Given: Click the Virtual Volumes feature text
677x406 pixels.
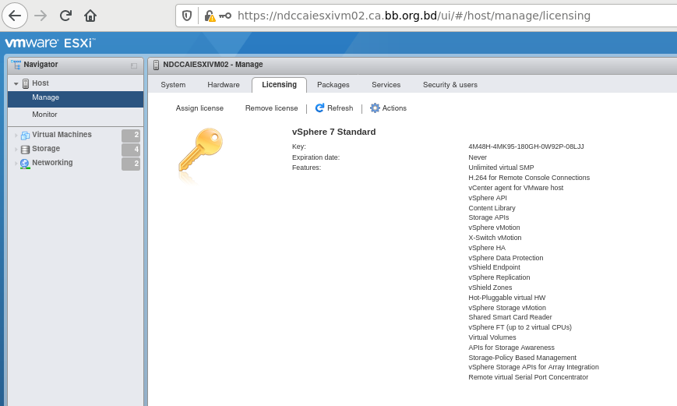Looking at the screenshot, I should point(492,337).
